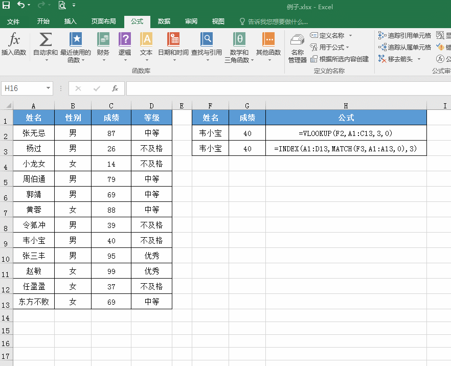The width and height of the screenshot is (451, 366).
Task: Select the 优秀 cell in 张三丰 row
Action: tap(151, 256)
